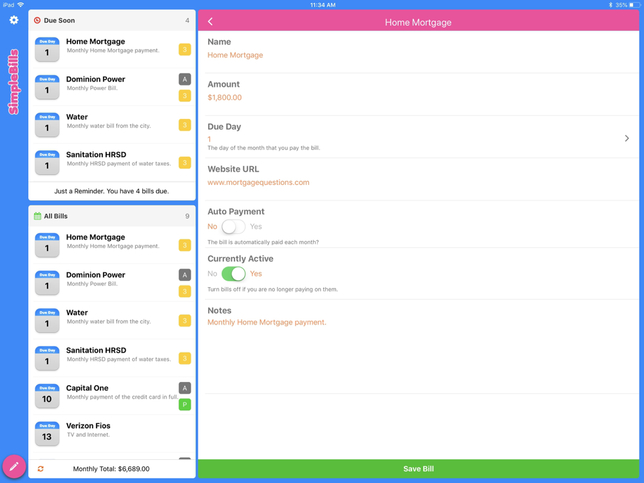Tap Due Day 10 calendar icon for Capital One
Image resolution: width=644 pixels, height=483 pixels.
point(47,396)
